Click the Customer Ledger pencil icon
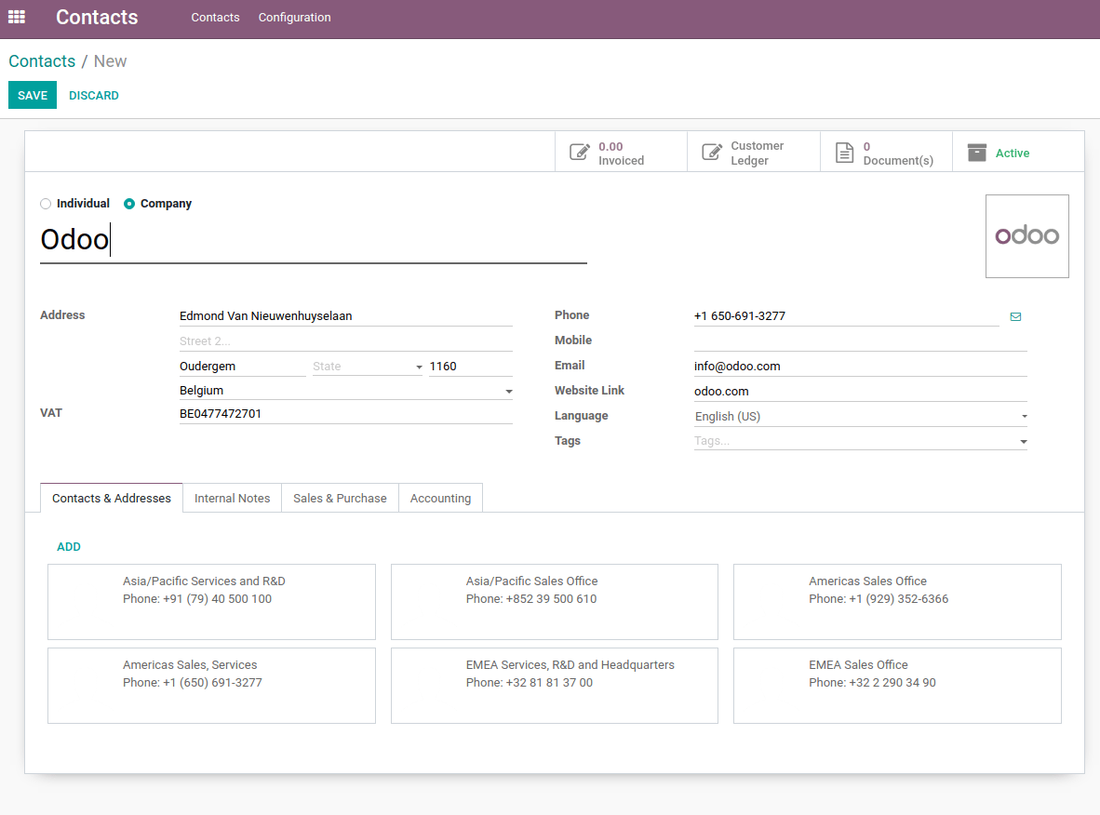The height and width of the screenshot is (815, 1100). point(712,151)
